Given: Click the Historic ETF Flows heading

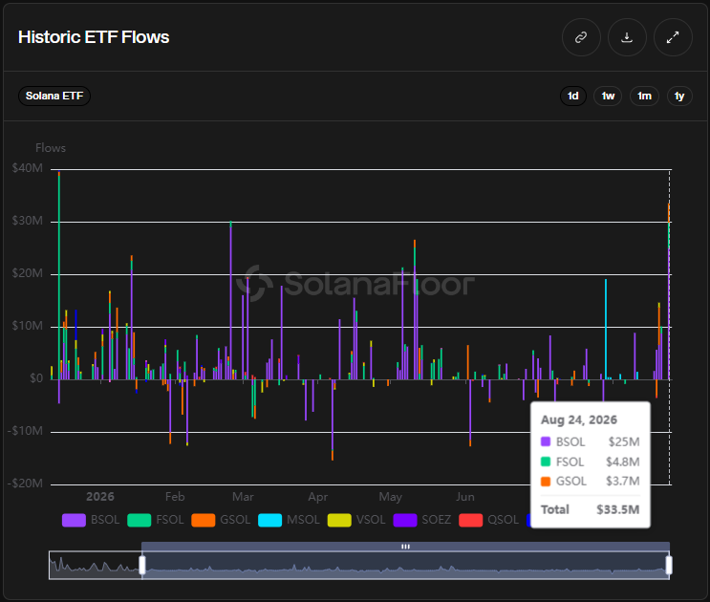Looking at the screenshot, I should (94, 37).
